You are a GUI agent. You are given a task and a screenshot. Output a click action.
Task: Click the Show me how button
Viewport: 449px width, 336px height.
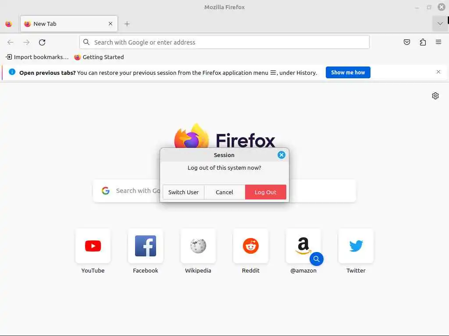pos(348,73)
